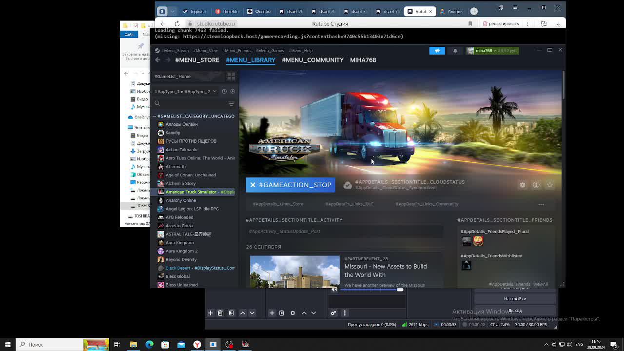The image size is (624, 351).
Task: Collapse the uncategorized game list category
Action: pos(154,116)
